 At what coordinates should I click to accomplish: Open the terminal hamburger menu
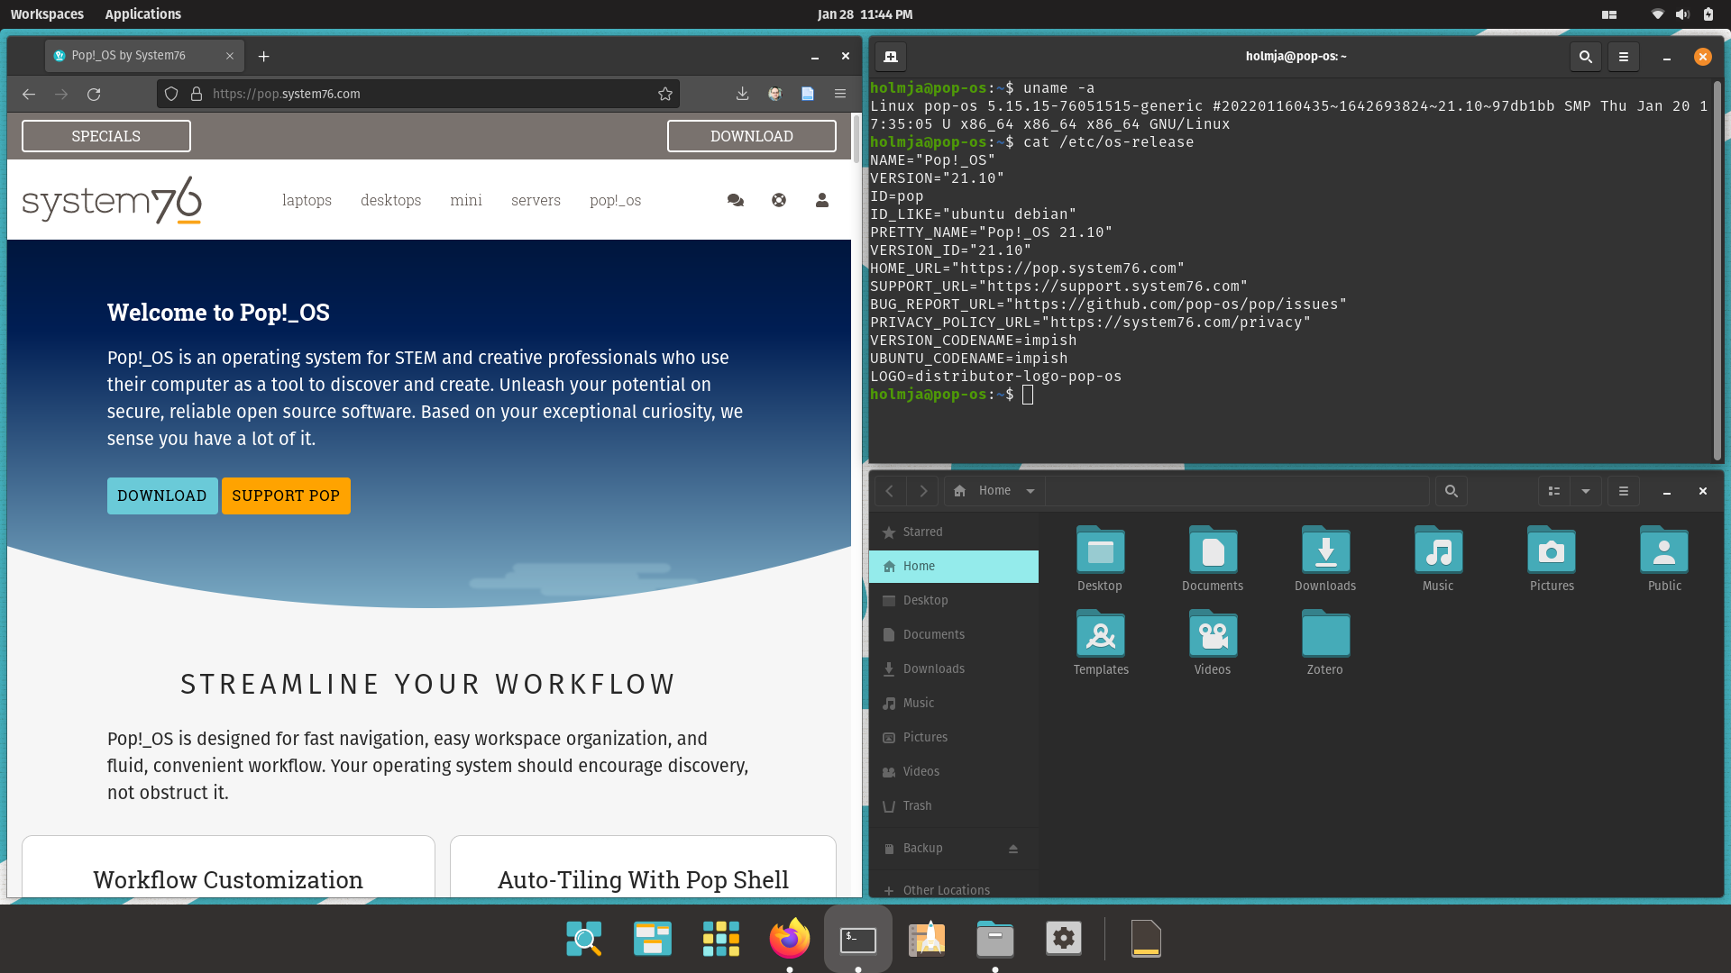click(1624, 56)
